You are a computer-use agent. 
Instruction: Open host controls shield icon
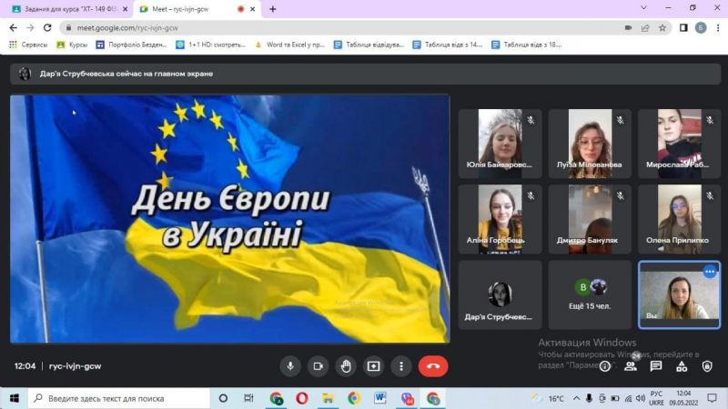point(707,367)
